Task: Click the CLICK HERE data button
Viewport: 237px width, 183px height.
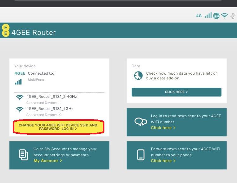Action: (x=176, y=92)
